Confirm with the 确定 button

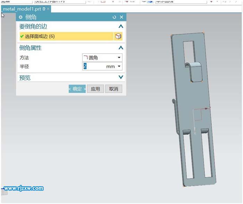77,89
